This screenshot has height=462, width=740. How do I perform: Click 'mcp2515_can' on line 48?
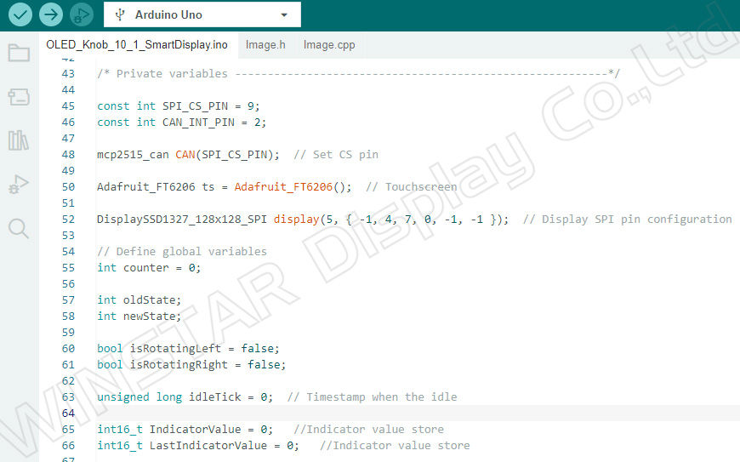pos(133,155)
